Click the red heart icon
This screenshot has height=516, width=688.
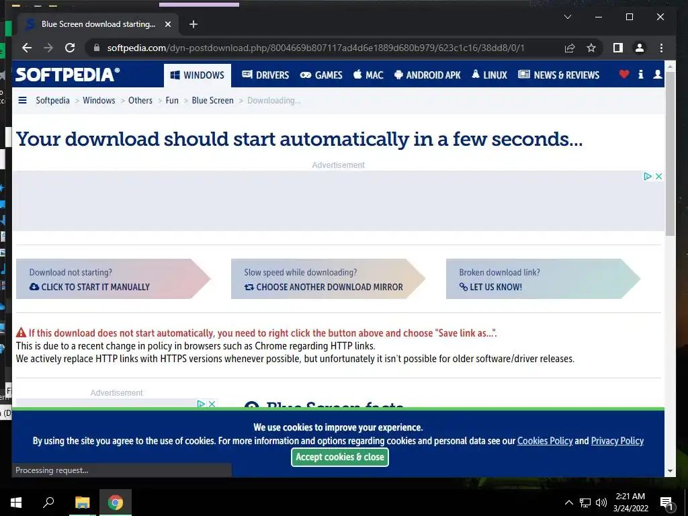[623, 74]
